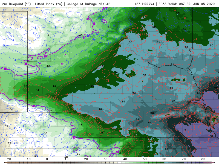Click the "2m Dewpoint (°F)" title text

[x=16, y=4]
